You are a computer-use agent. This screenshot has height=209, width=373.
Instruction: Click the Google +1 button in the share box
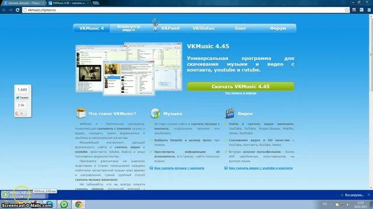[x=21, y=114]
